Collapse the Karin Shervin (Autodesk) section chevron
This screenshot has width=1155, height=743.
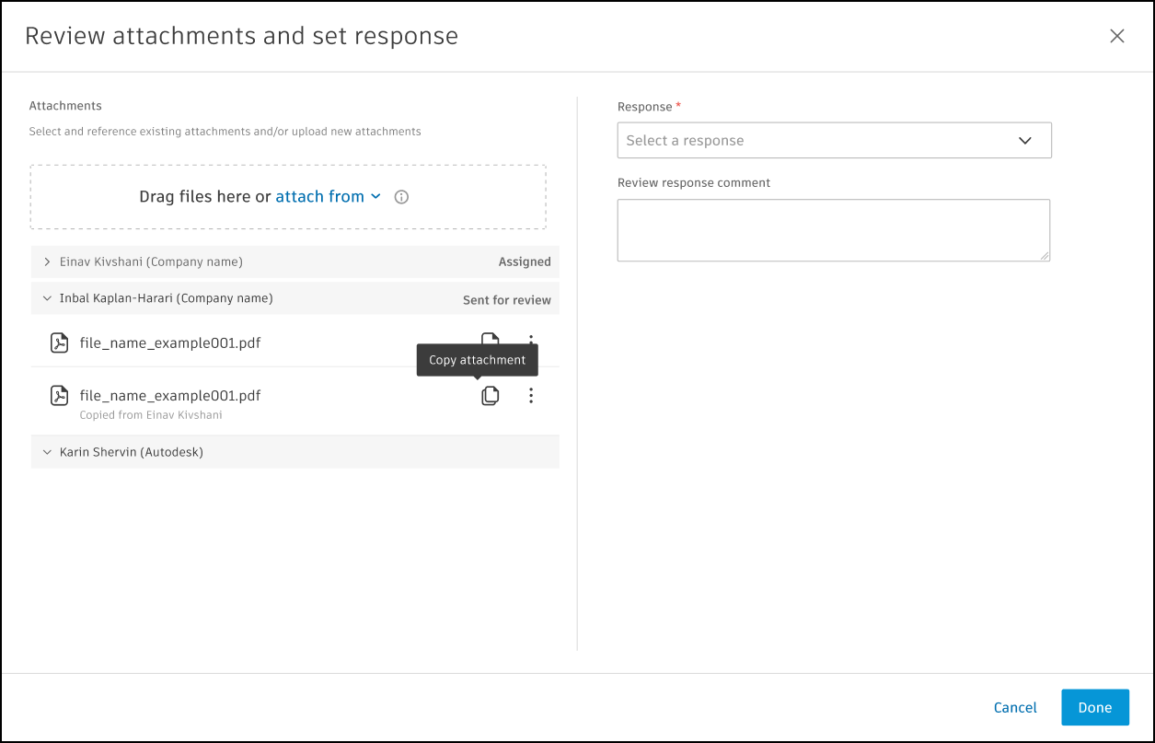pyautogui.click(x=47, y=452)
